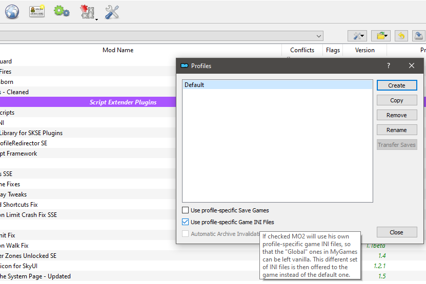Click the Copy profile button
The width and height of the screenshot is (426, 284).
click(x=397, y=100)
